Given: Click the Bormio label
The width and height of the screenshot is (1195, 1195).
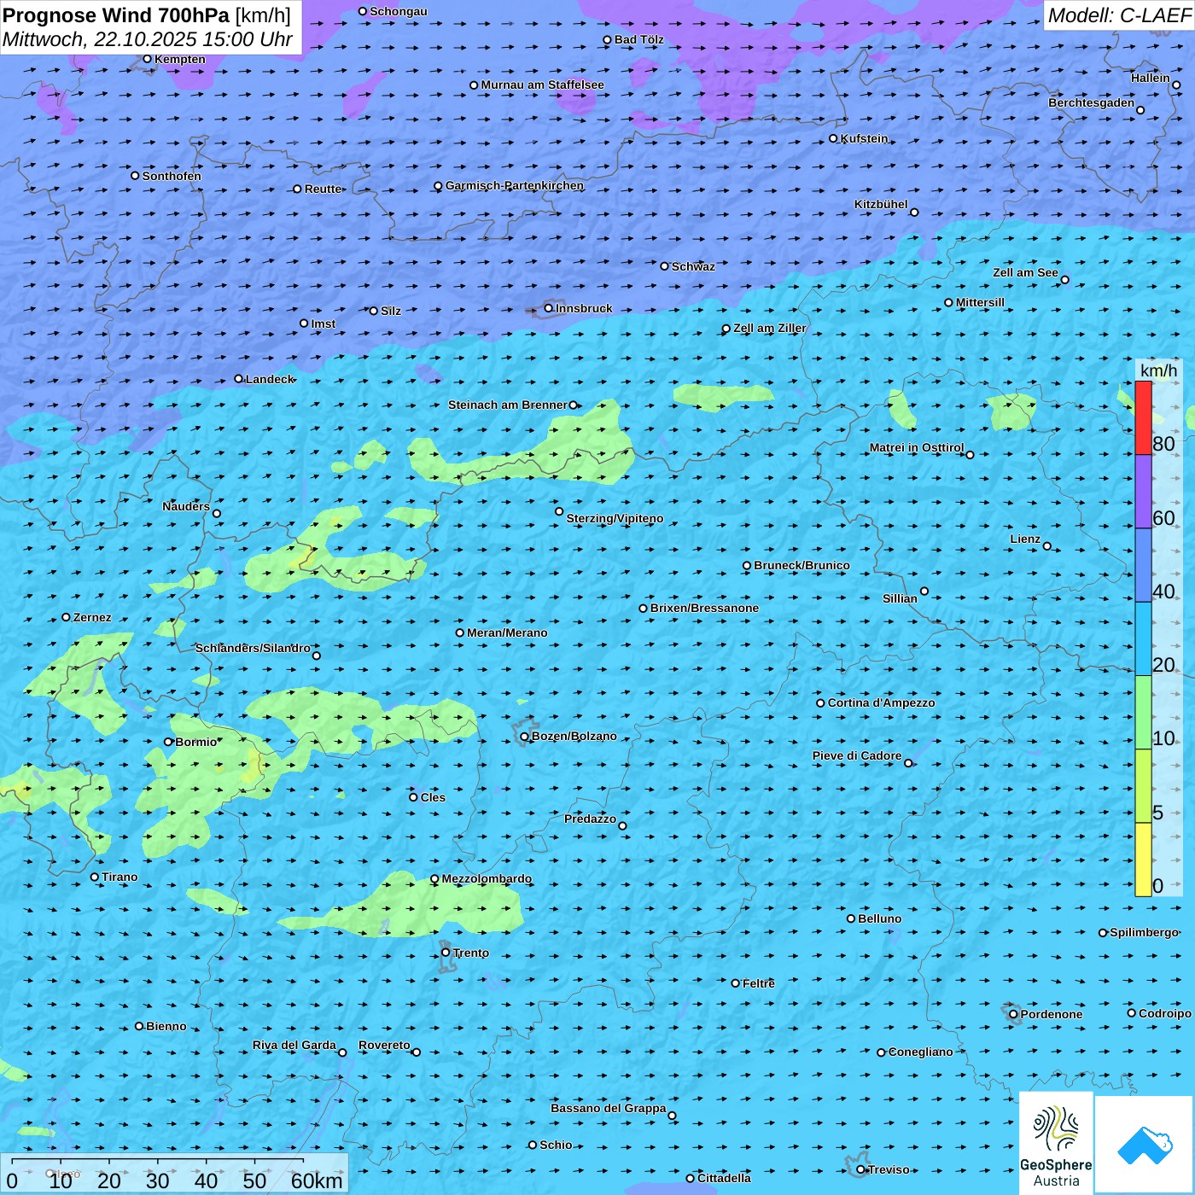Looking at the screenshot, I should click(x=195, y=742).
